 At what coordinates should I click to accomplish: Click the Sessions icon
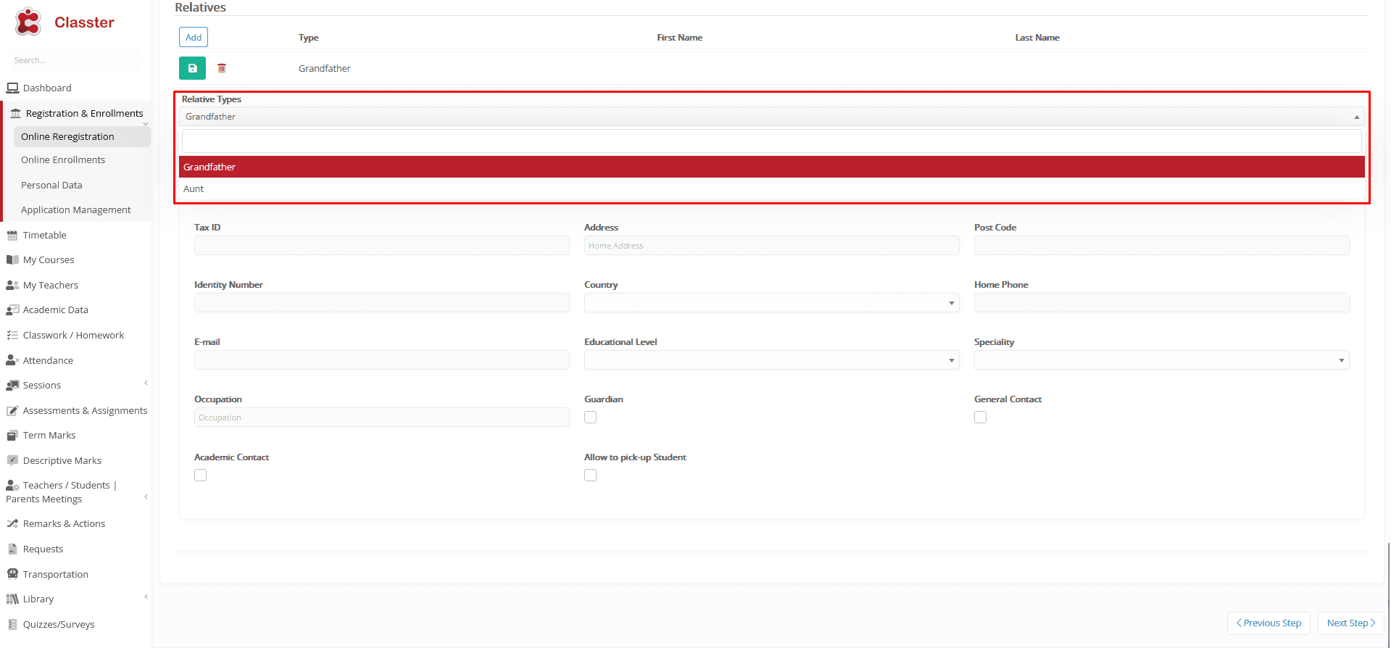pyautogui.click(x=12, y=385)
